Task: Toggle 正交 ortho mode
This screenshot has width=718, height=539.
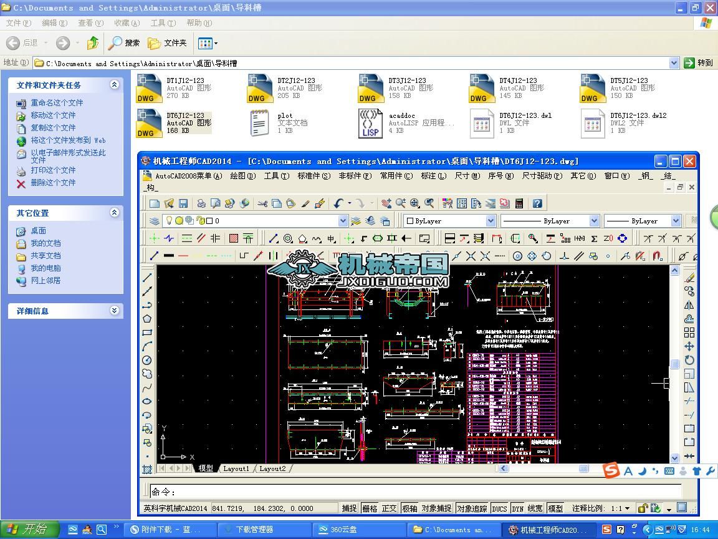Action: (x=389, y=508)
